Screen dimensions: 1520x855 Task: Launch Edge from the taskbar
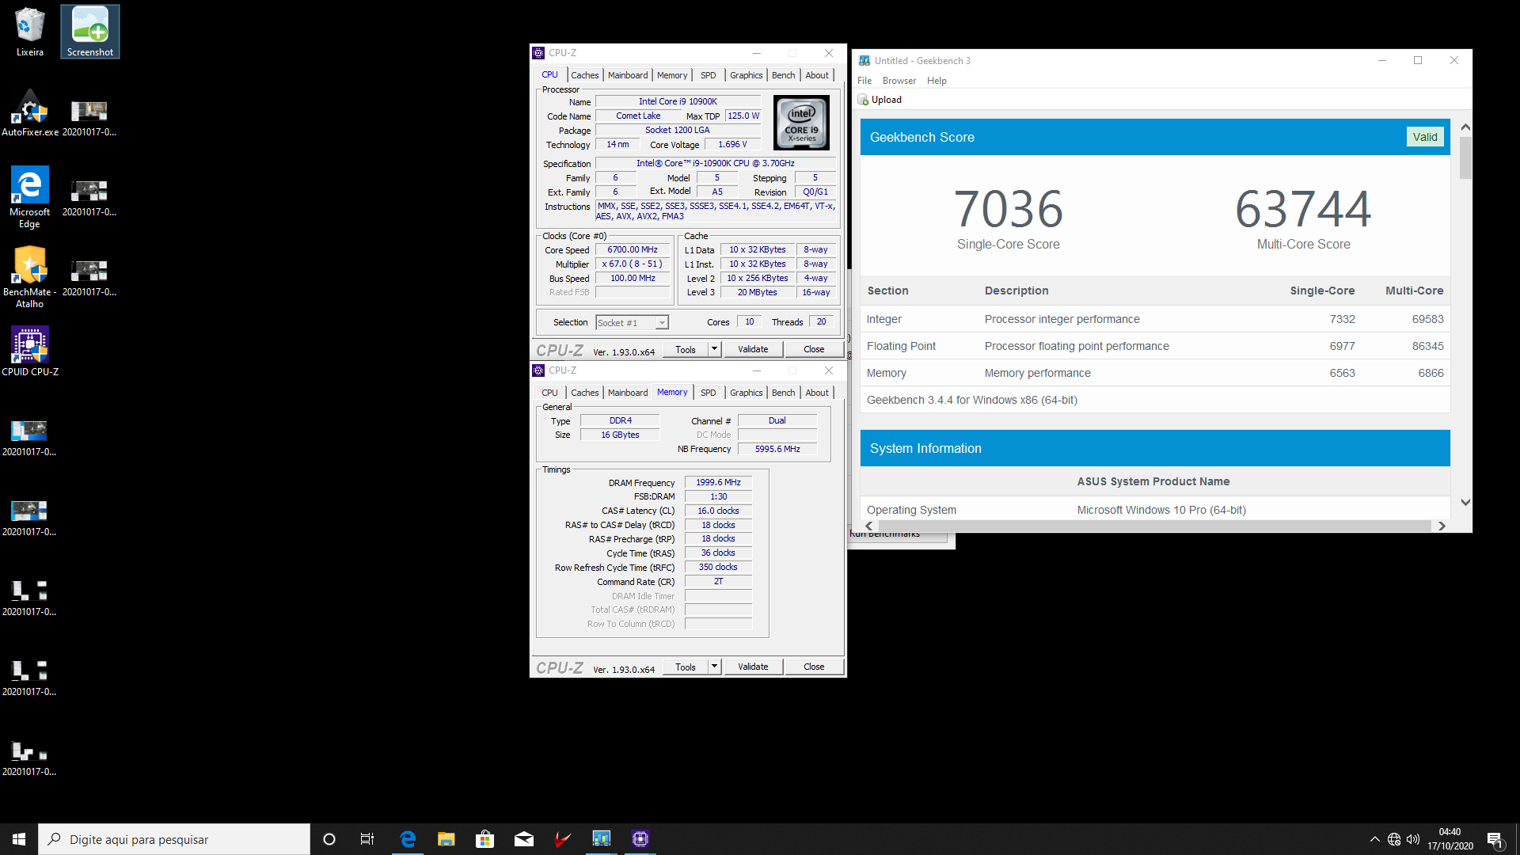(x=408, y=839)
